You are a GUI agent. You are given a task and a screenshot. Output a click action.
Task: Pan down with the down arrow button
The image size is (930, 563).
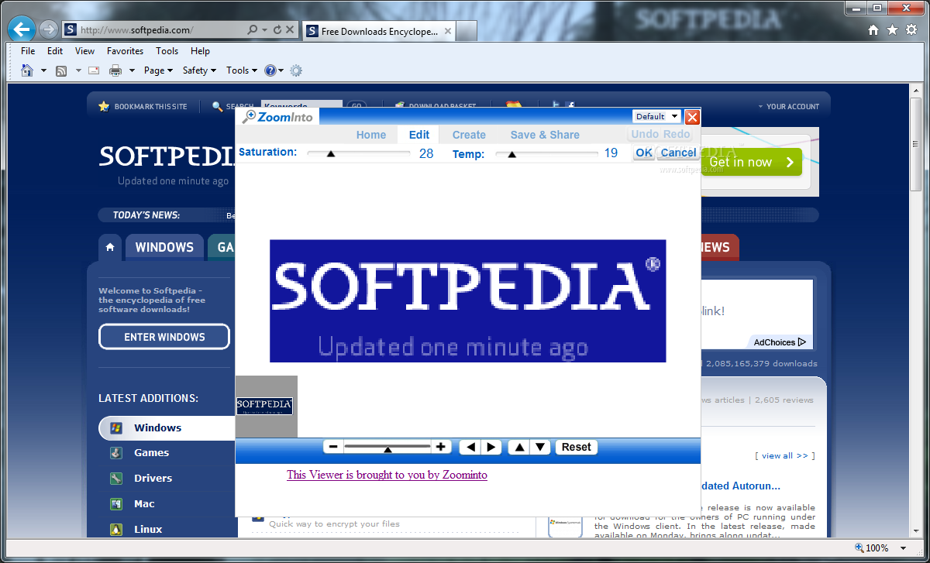point(540,447)
